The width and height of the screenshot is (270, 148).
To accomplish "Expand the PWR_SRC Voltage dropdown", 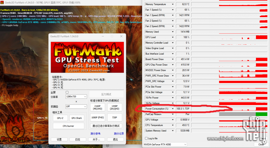I will point(173,81).
